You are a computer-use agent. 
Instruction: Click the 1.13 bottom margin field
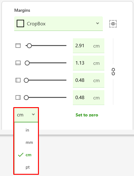coord(89,63)
